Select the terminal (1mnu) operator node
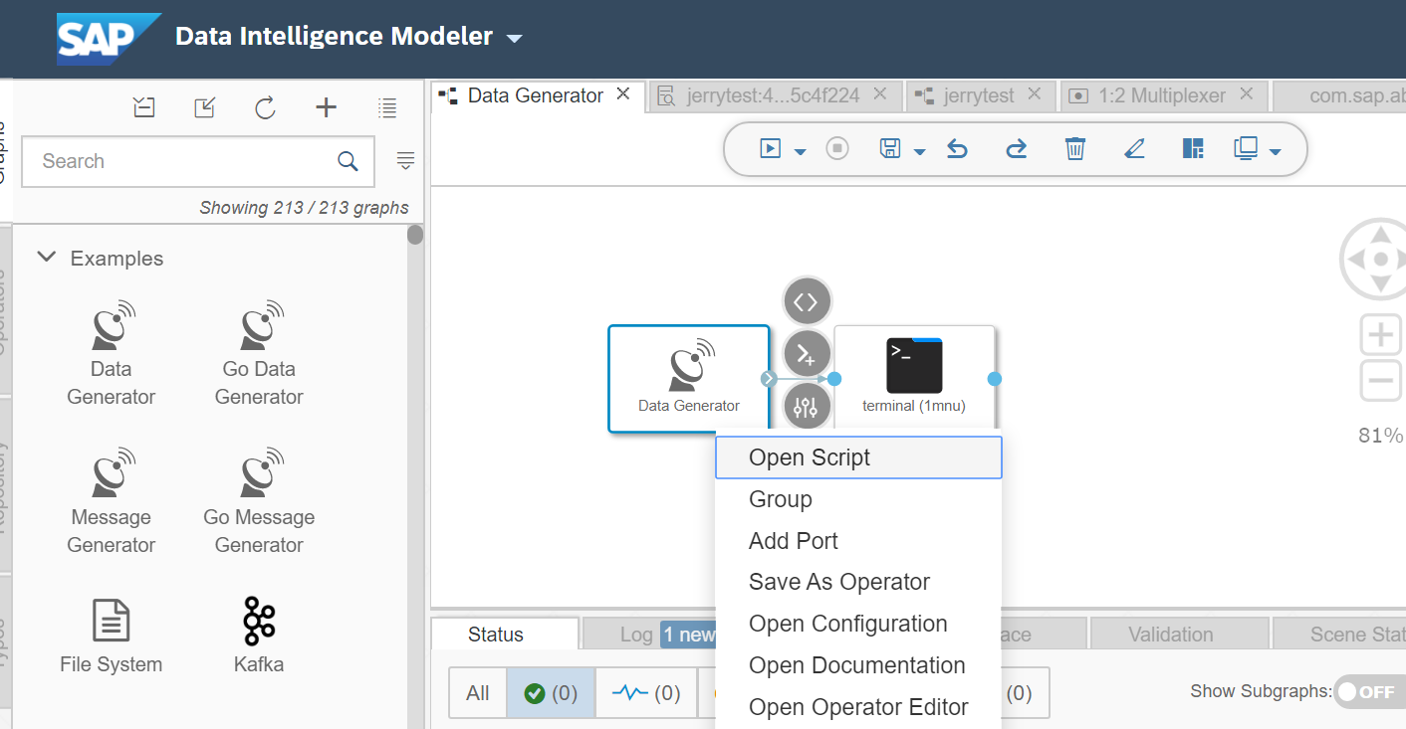Image resolution: width=1406 pixels, height=729 pixels. pyautogui.click(x=914, y=379)
